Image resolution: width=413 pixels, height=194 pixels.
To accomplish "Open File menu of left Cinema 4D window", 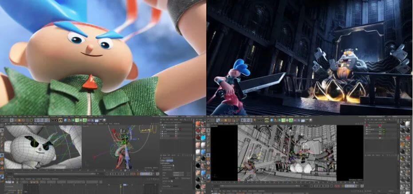I will pyautogui.click(x=2, y=116).
